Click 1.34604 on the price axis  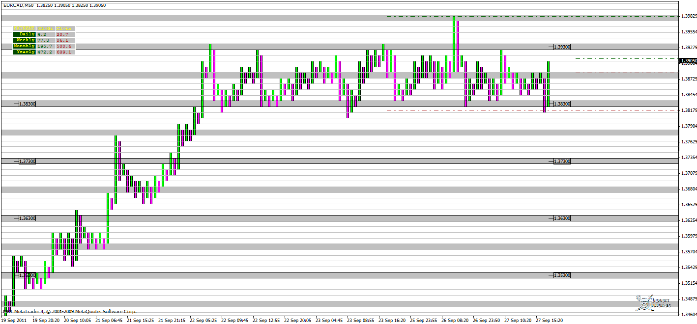pos(689,314)
